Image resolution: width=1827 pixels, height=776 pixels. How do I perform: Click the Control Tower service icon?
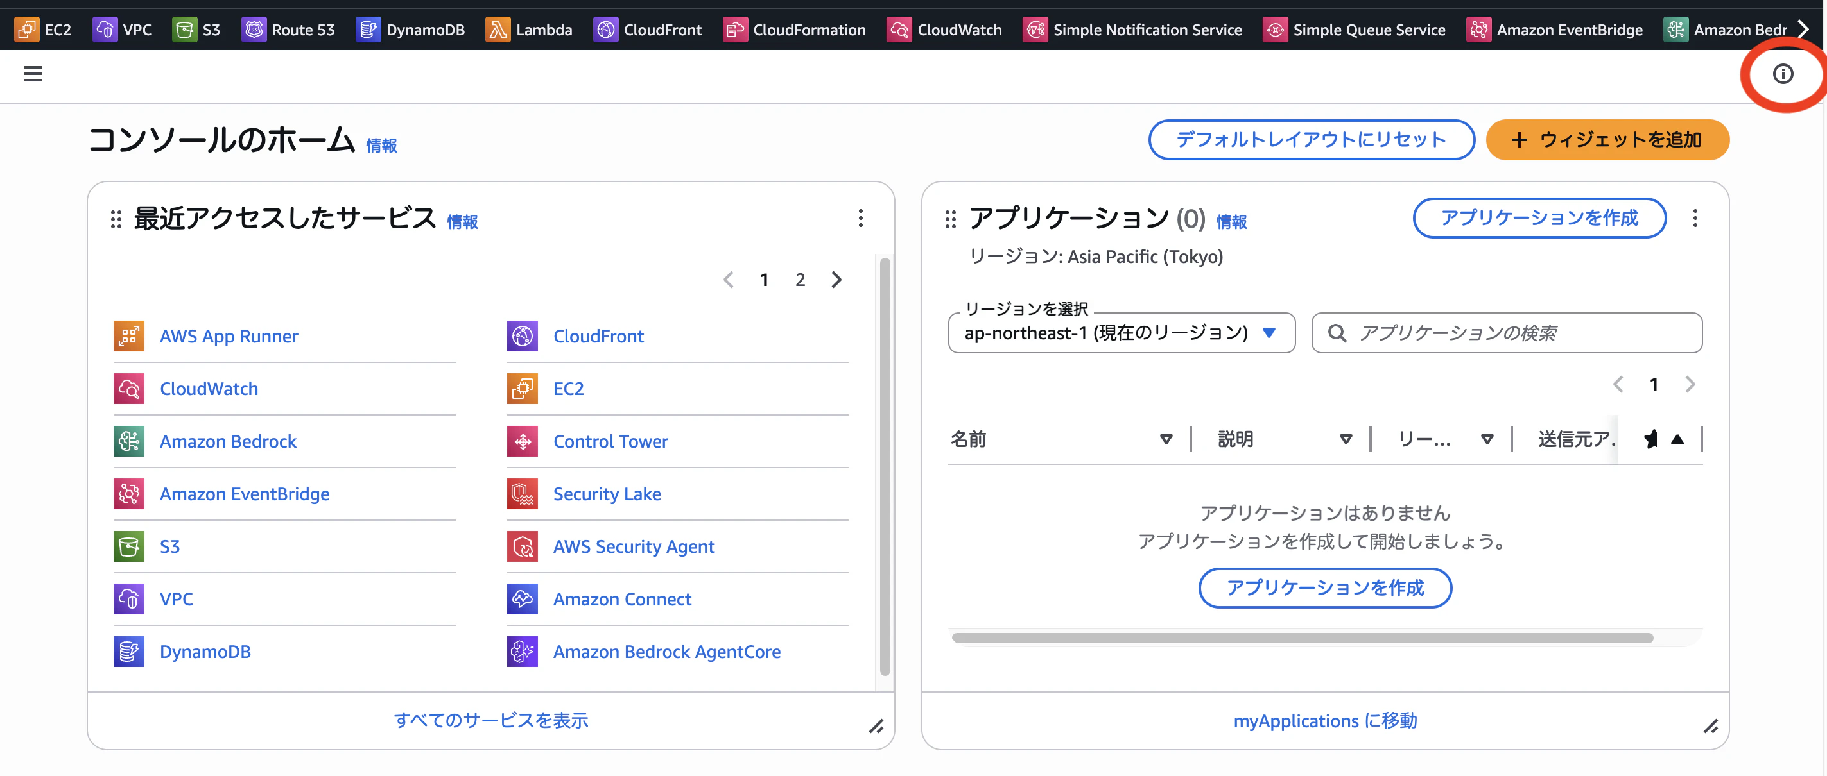[523, 441]
